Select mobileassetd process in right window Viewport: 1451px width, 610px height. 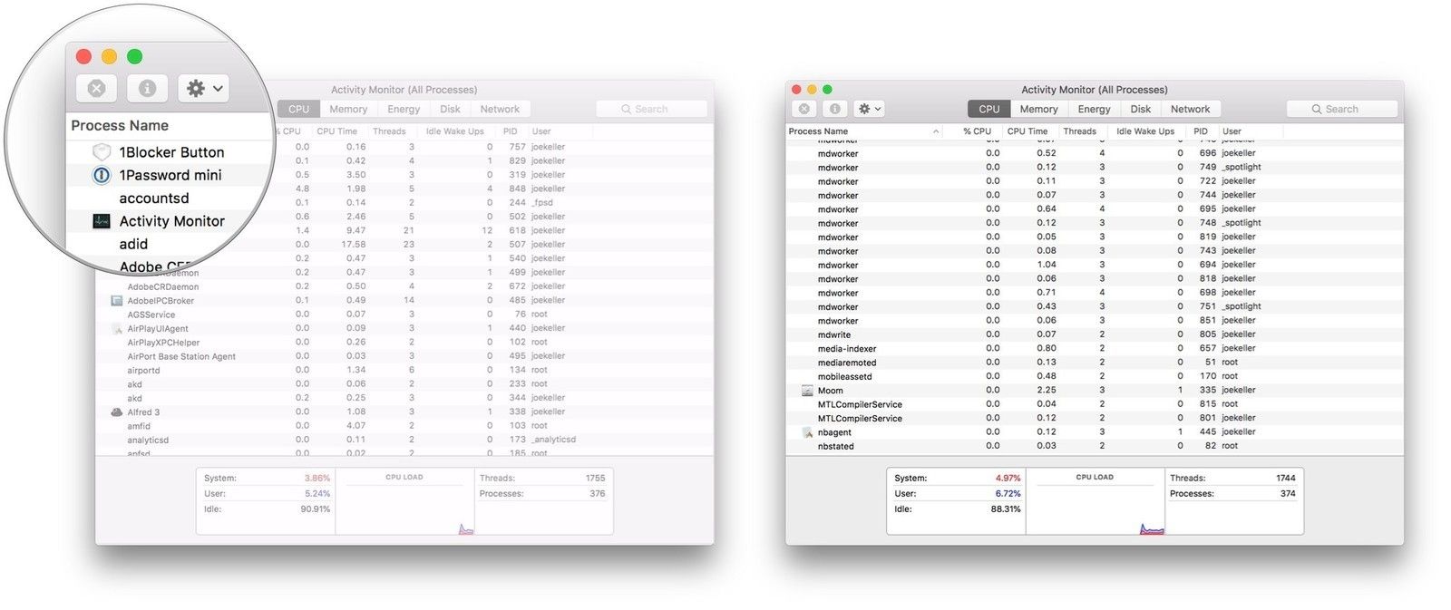click(x=1095, y=376)
